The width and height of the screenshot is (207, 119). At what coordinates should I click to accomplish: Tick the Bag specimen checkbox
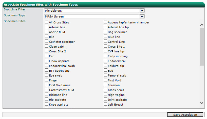105,31
